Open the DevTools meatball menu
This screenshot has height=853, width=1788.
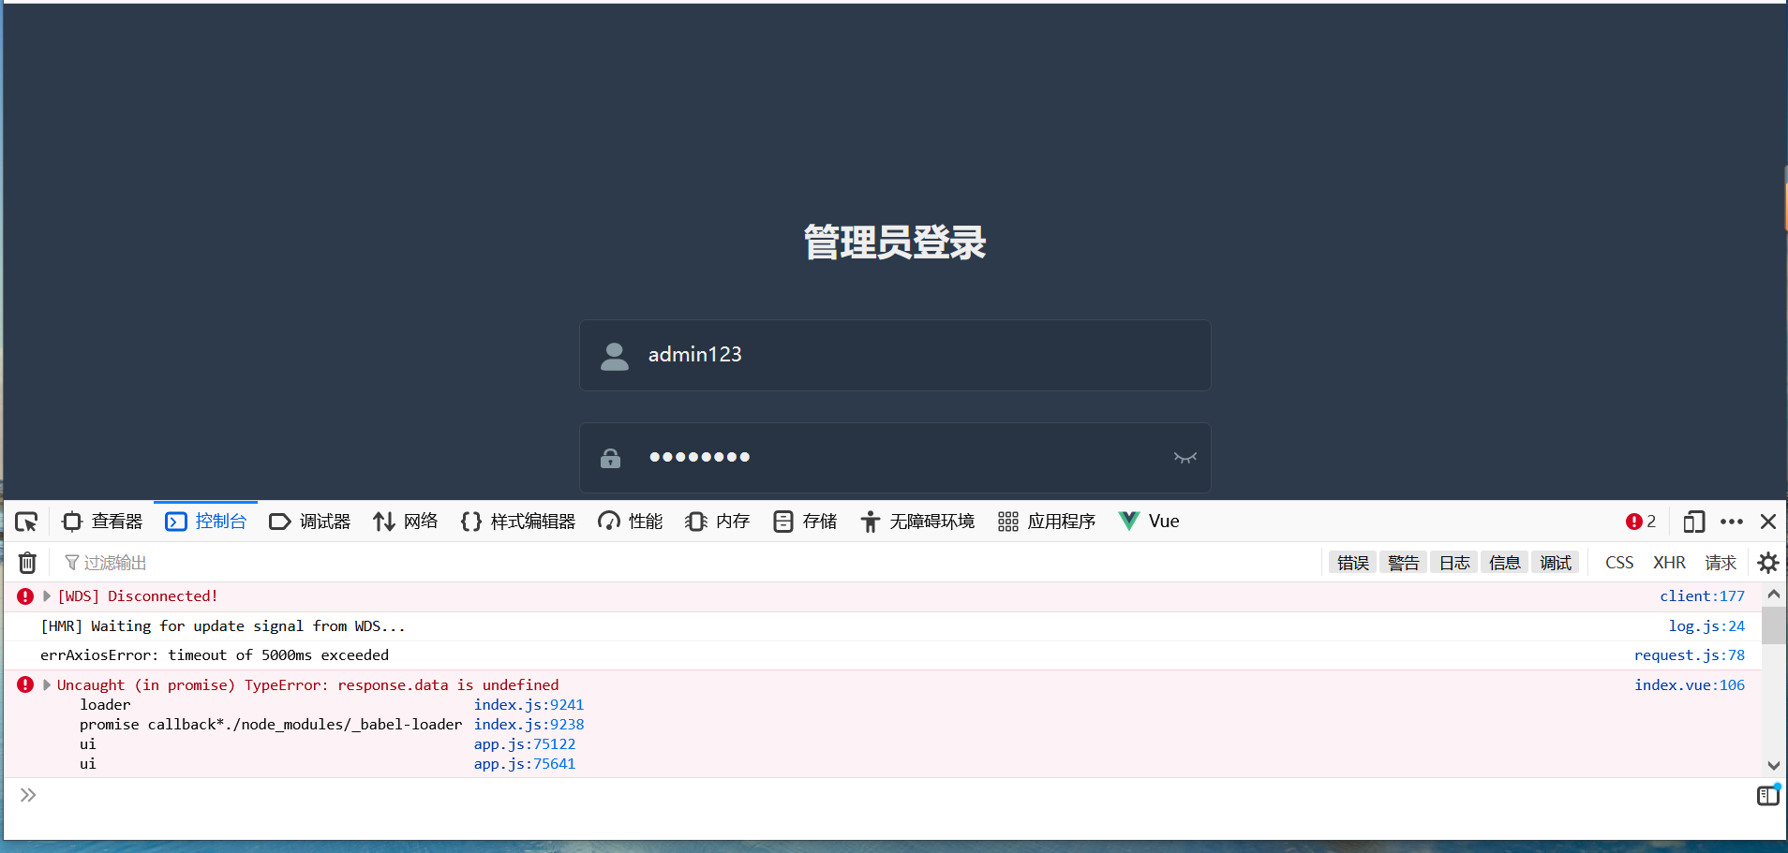[x=1731, y=522]
